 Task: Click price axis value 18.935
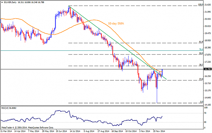tap(208, 41)
